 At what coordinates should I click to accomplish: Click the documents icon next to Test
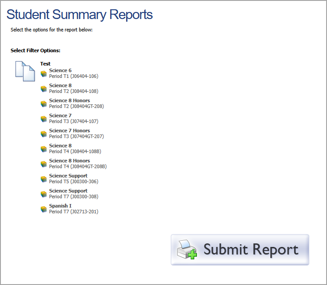(25, 71)
